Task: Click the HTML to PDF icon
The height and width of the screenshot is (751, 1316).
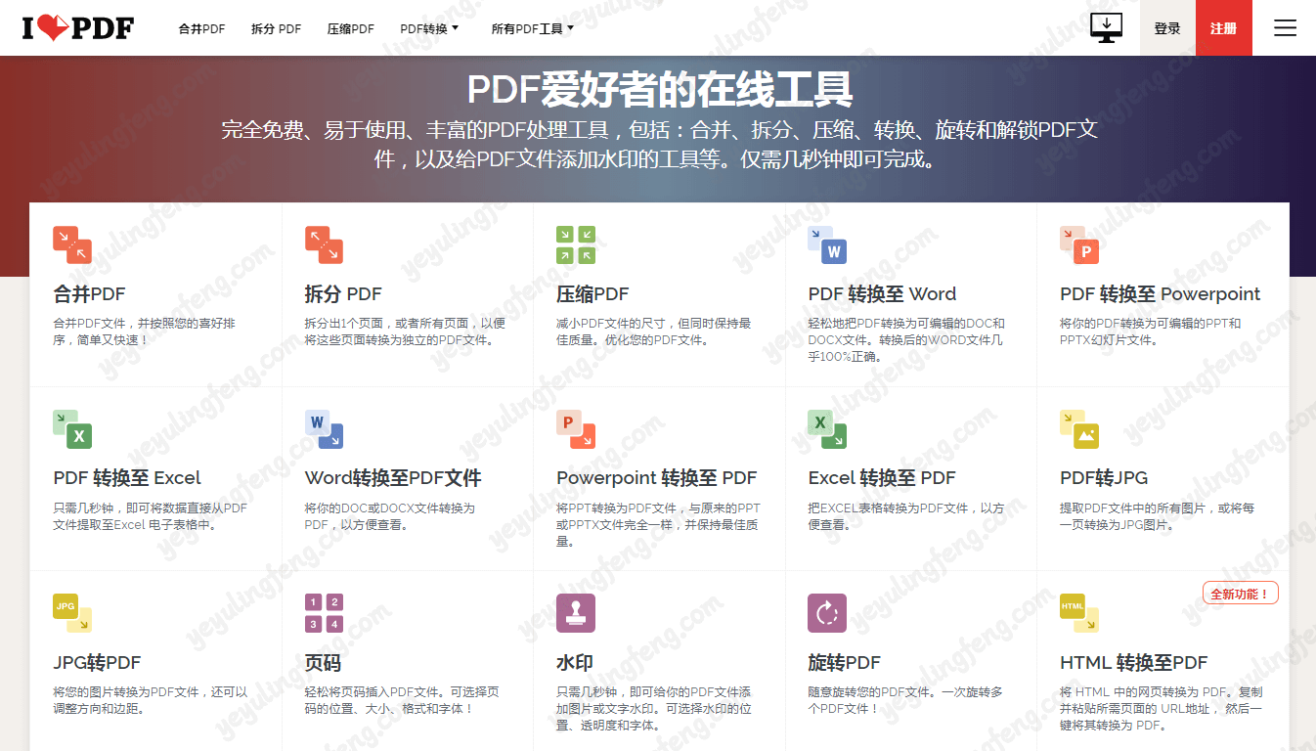Action: pyautogui.click(x=1079, y=613)
